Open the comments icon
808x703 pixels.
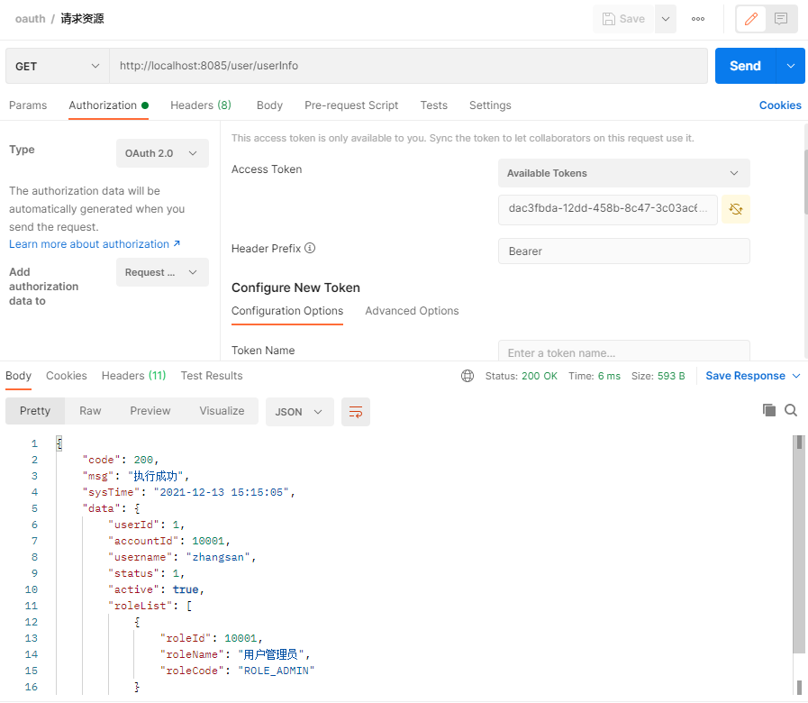click(x=780, y=19)
